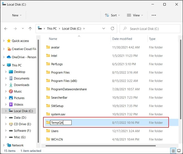Sort by the Type column header
This screenshot has width=183, height=154.
(152, 39)
